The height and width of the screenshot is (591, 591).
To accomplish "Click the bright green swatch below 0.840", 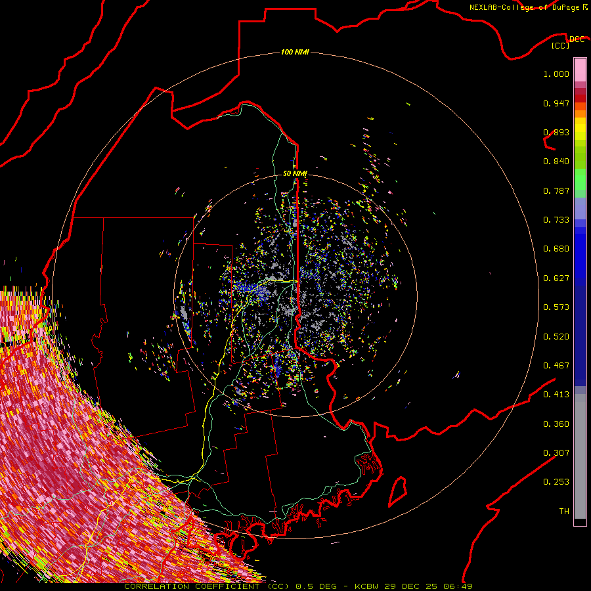I will 580,179.
